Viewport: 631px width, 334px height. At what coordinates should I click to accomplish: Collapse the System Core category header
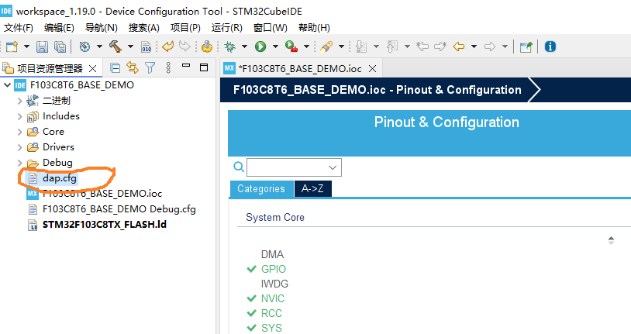click(275, 217)
